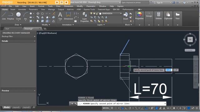Toggle object snap in status bar

pyautogui.click(x=146, y=108)
